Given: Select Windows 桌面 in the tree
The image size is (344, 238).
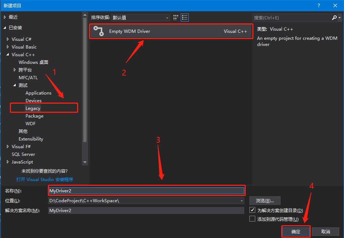Looking at the screenshot, I should pos(33,62).
